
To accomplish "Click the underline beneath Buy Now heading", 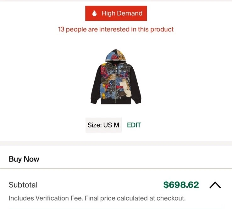I will coord(116,169).
